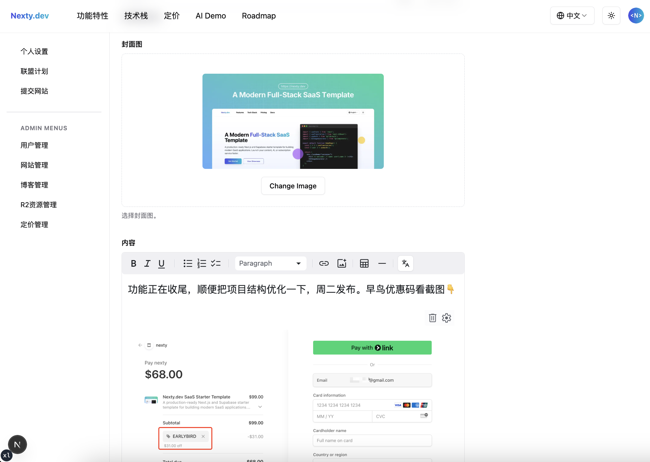The image size is (650, 462).
Task: Open the AI Demo nav item
Action: pyautogui.click(x=211, y=16)
